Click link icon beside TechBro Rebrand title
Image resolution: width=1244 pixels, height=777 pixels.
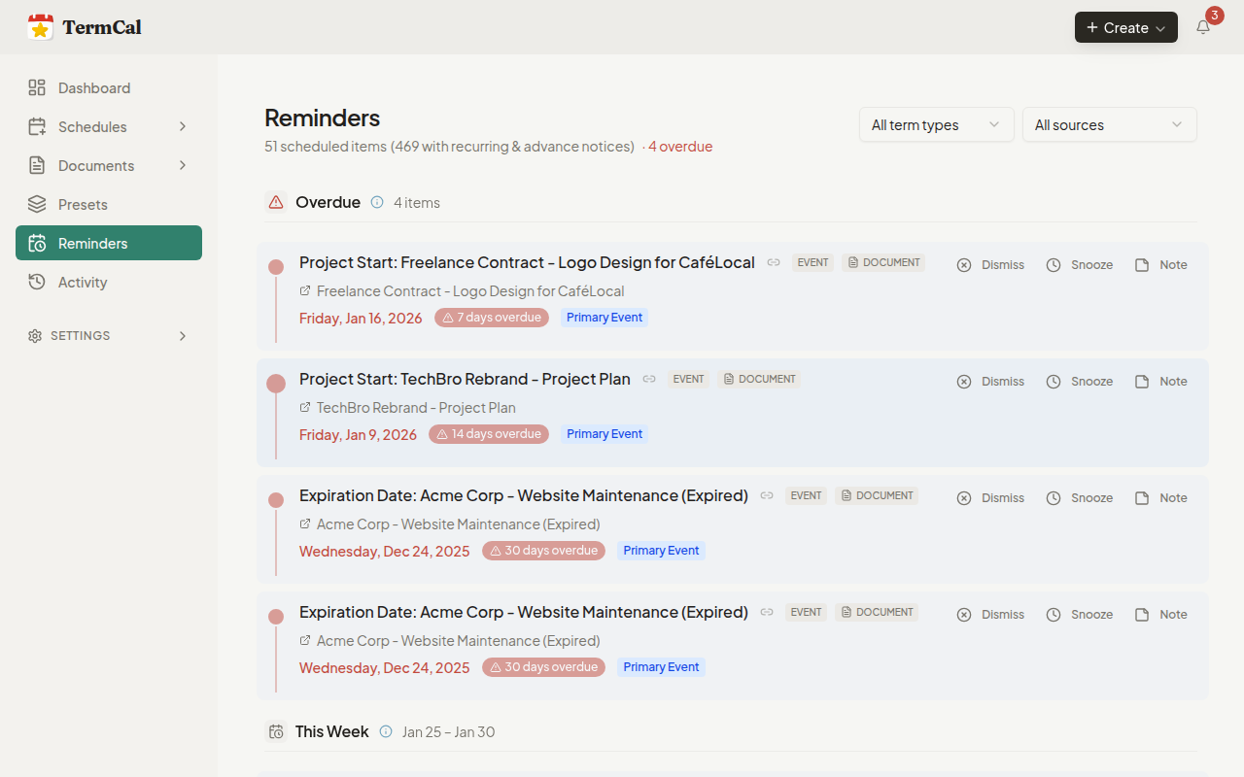649,379
